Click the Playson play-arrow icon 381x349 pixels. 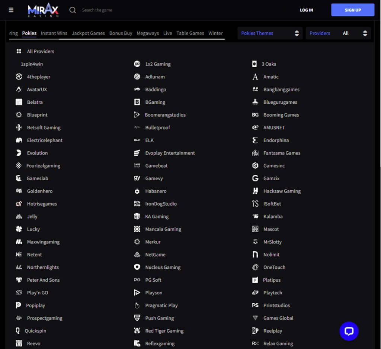click(x=137, y=293)
